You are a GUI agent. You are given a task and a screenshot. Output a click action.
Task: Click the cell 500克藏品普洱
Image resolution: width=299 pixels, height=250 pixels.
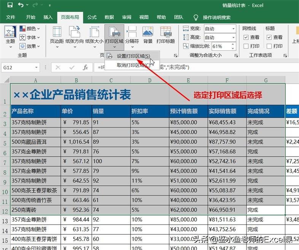tap(36, 142)
